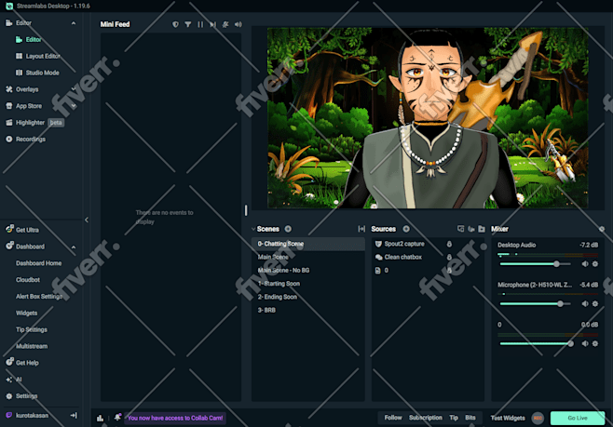This screenshot has width=613, height=427.
Task: Expand the Overlays sidebar section
Action: [74, 89]
